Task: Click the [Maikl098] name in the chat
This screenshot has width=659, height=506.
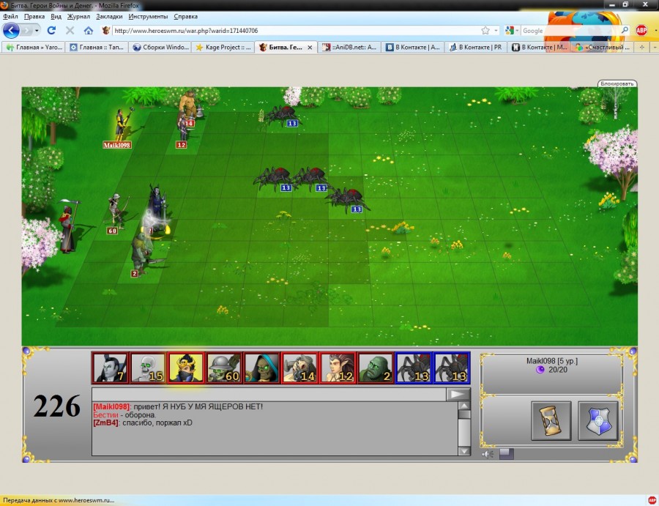Action: click(112, 406)
